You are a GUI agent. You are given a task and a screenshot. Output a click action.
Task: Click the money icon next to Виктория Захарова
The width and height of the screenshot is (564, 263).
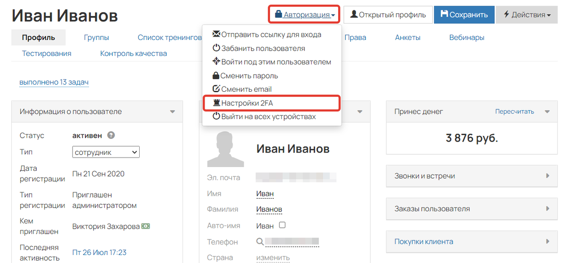tap(146, 226)
